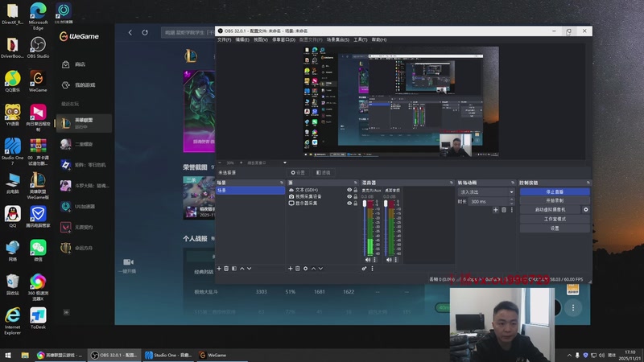Lock the display capture source
Viewport: 644px width, 362px height.
point(355,204)
